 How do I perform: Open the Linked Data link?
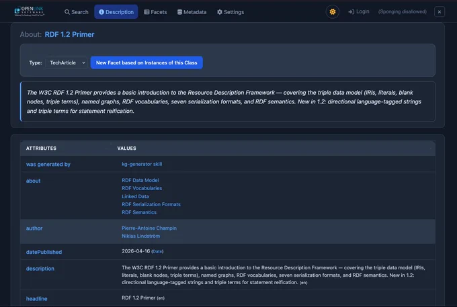pyautogui.click(x=135, y=196)
